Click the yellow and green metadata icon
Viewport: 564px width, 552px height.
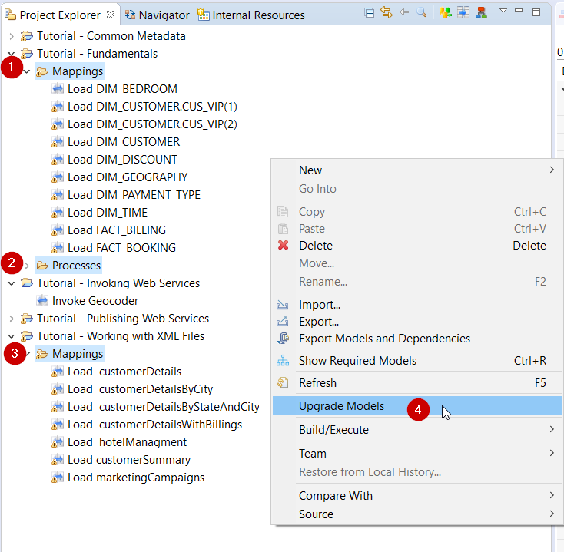(x=446, y=12)
